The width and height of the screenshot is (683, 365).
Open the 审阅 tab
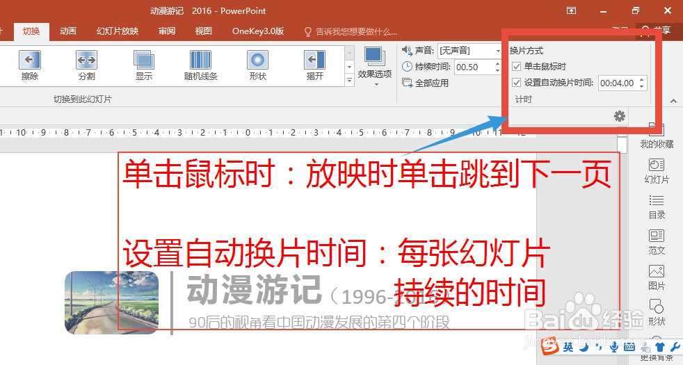coord(167,31)
